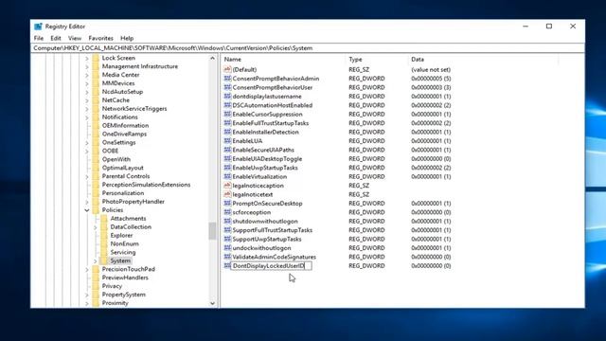
Task: Click the legalnoticetext string icon
Action: [227, 194]
